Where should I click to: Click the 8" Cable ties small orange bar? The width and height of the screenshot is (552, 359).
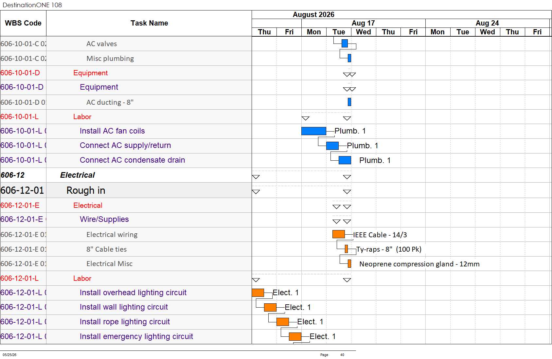pos(346,249)
